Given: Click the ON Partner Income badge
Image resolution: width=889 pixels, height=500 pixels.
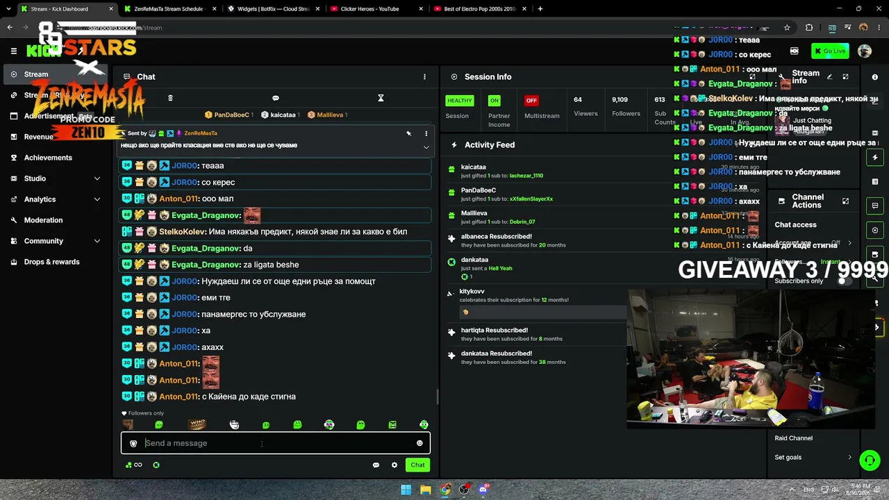Looking at the screenshot, I should [494, 101].
